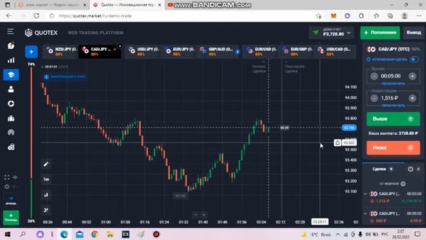Click the taskbar volume icon
The image size is (426, 240).
(x=368, y=234)
